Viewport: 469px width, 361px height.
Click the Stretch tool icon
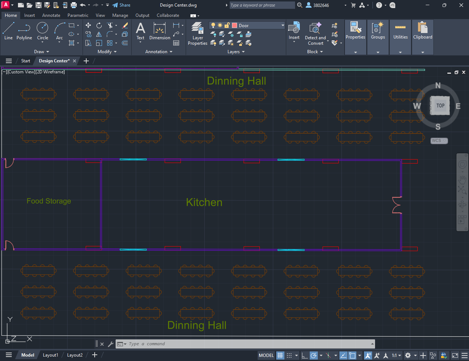coord(88,43)
